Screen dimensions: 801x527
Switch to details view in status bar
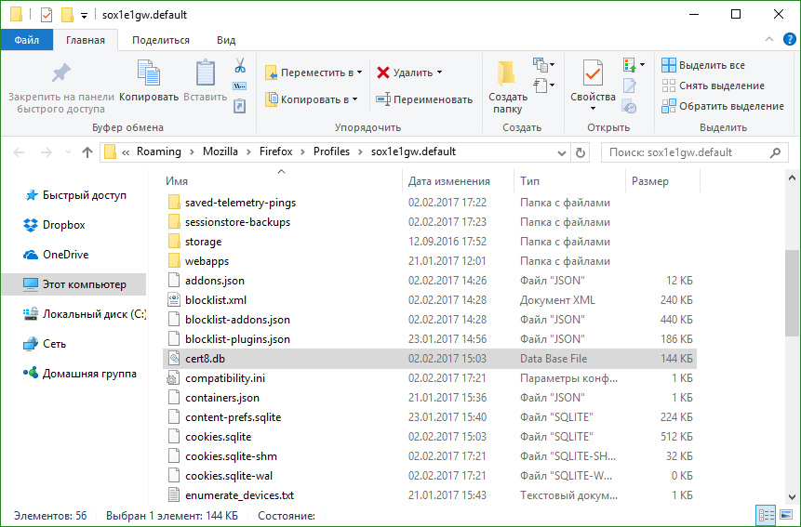pos(765,515)
